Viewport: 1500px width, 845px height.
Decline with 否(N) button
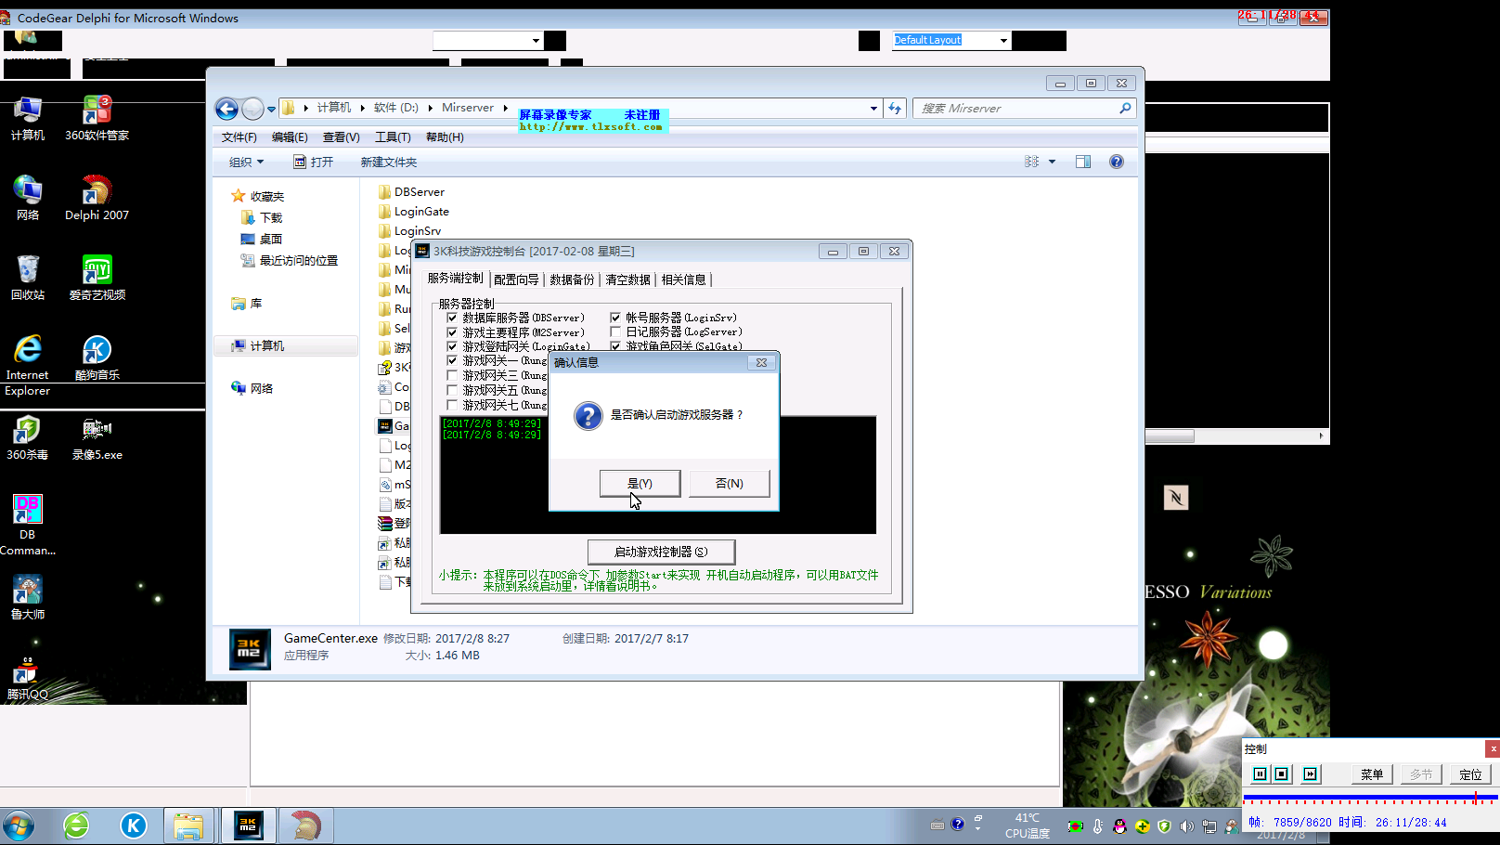(730, 483)
